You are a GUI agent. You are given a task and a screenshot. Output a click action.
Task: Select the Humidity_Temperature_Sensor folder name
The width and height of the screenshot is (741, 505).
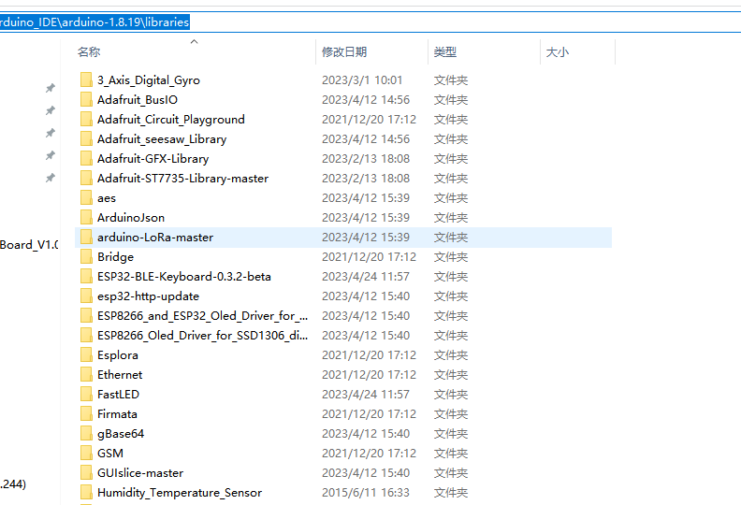[180, 493]
